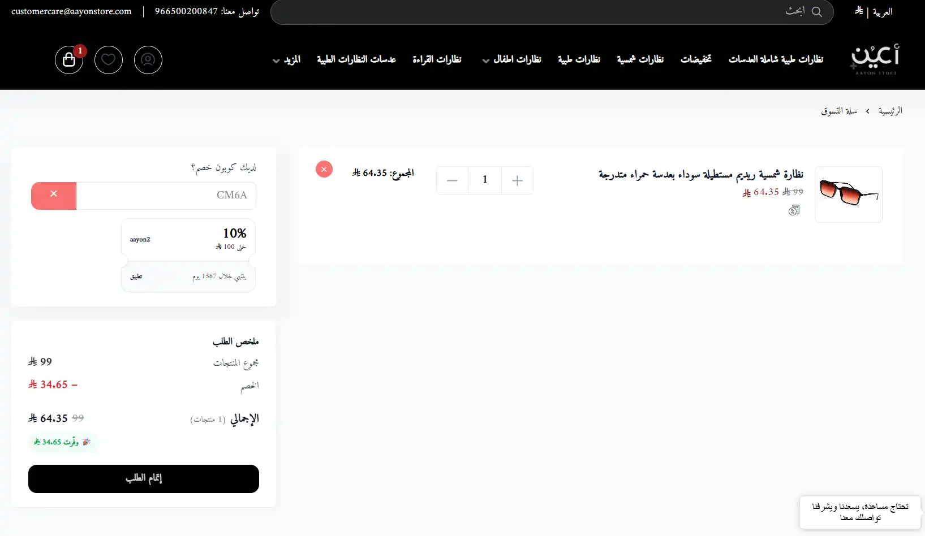Click the installment icon under product price
925x536 pixels.
pos(794,210)
